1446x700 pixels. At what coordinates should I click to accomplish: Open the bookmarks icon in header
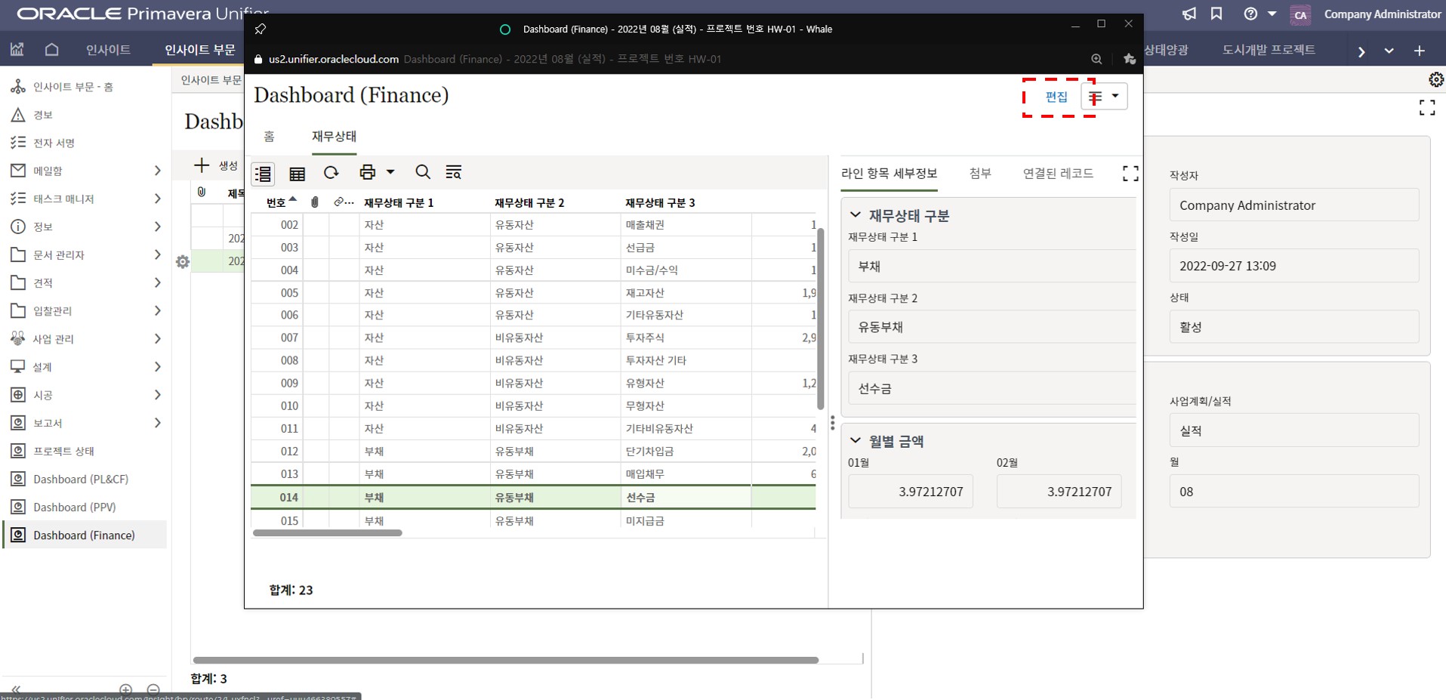(x=1216, y=14)
